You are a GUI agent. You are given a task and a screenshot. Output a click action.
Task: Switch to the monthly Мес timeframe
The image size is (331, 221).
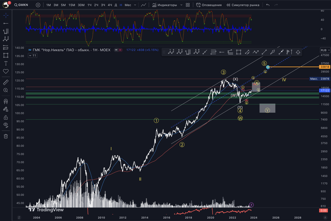pos(128,5)
